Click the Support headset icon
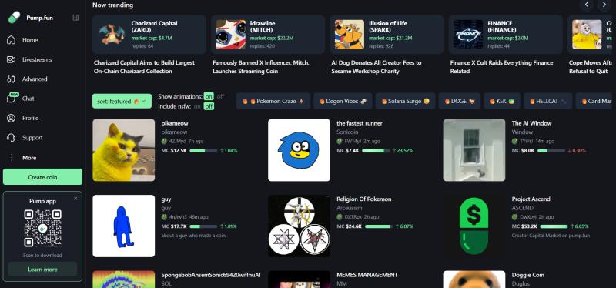 [x=11, y=138]
